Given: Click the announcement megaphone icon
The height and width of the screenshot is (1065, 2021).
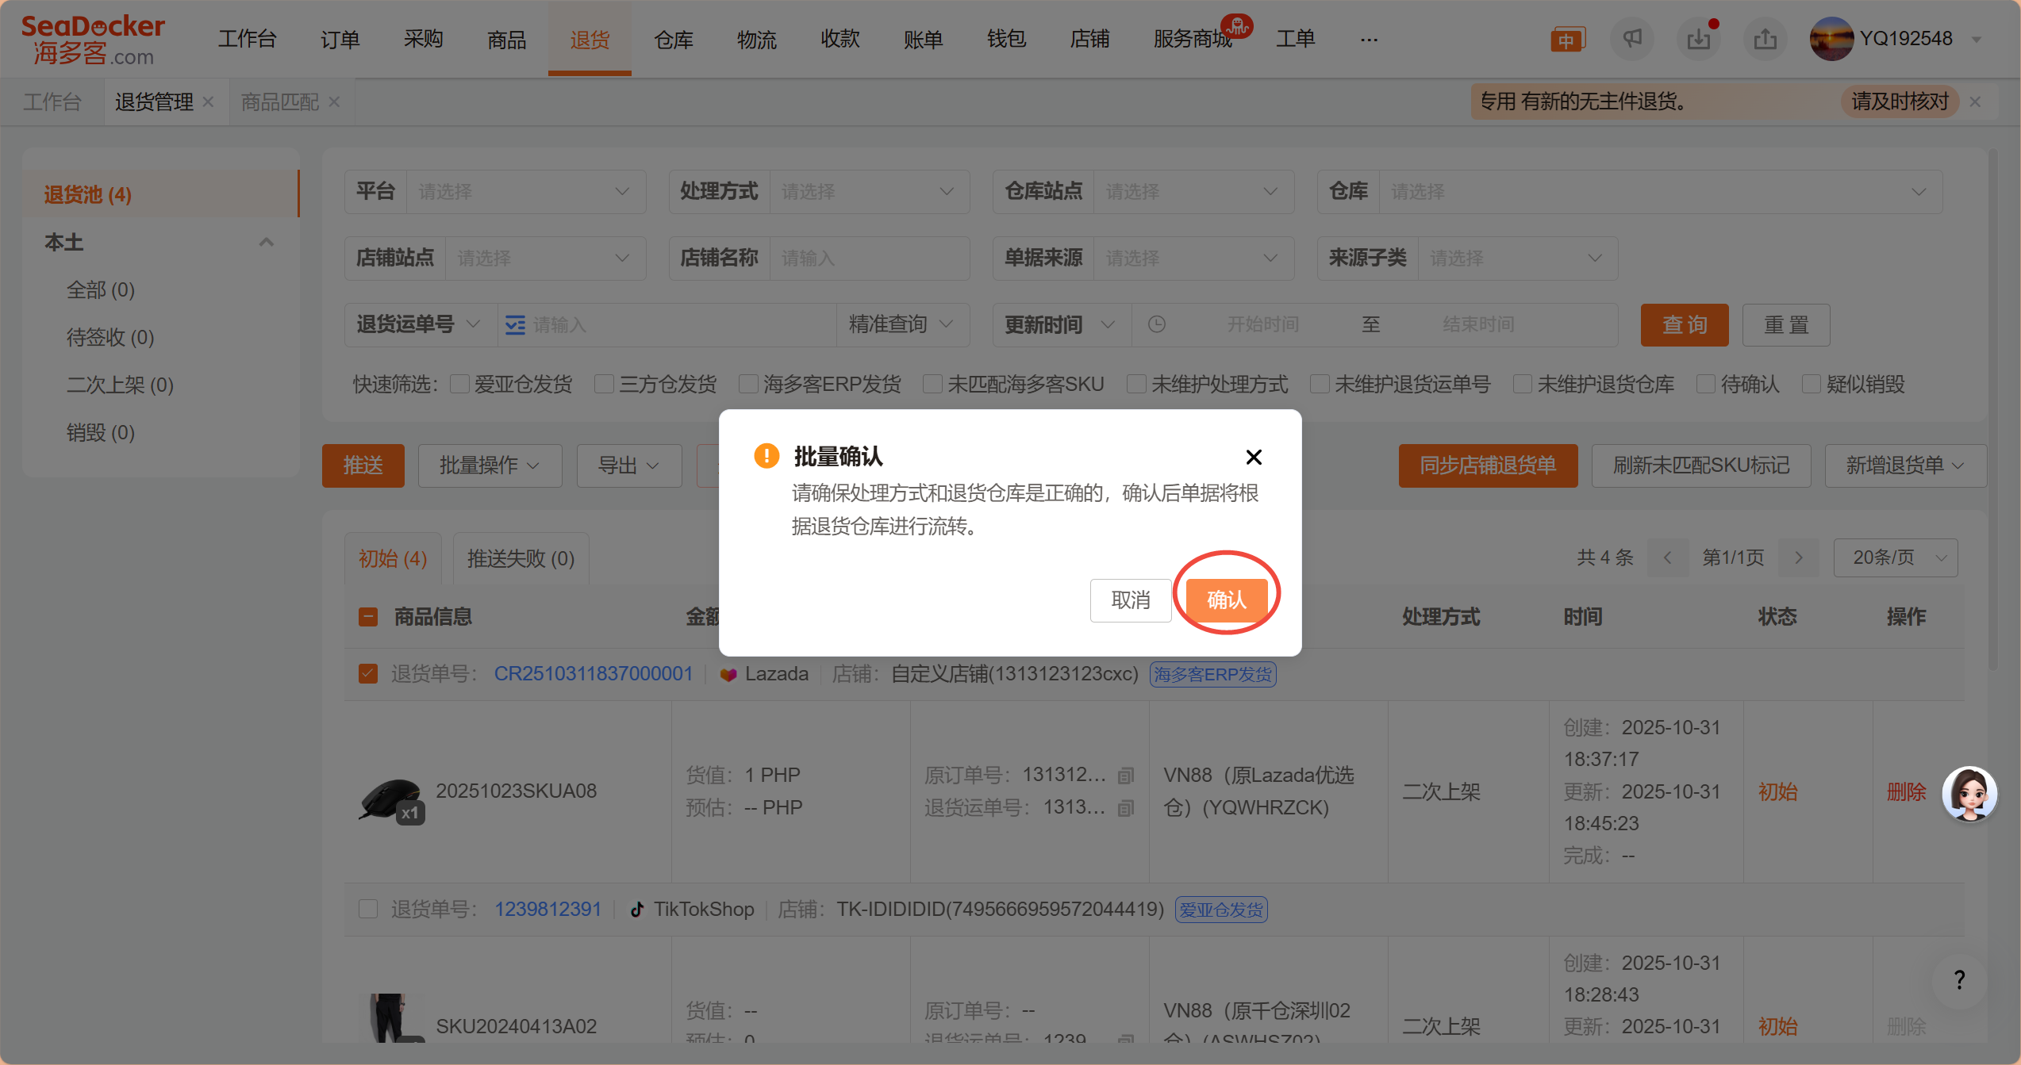Looking at the screenshot, I should point(1631,39).
